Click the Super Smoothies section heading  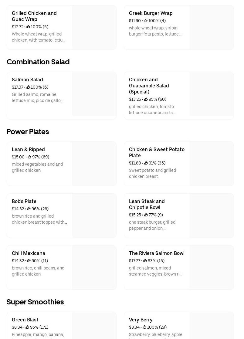pos(35,302)
